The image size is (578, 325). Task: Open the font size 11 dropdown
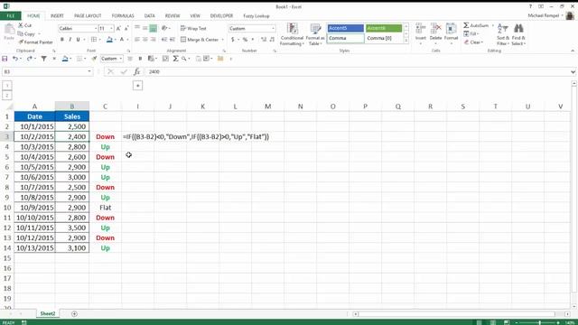(111, 28)
